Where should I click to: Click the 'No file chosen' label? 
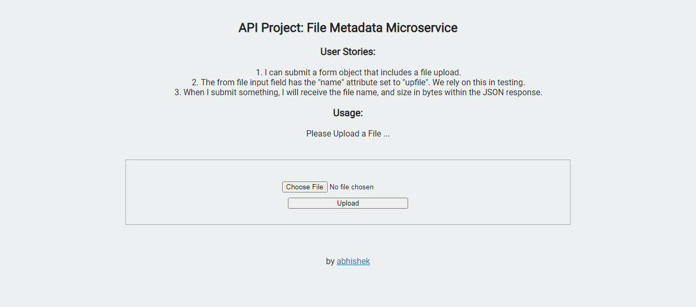(351, 187)
